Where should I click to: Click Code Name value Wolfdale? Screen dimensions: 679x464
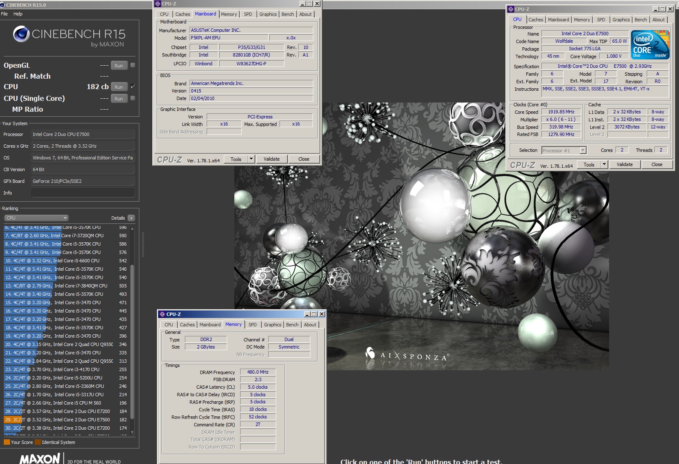pos(564,41)
